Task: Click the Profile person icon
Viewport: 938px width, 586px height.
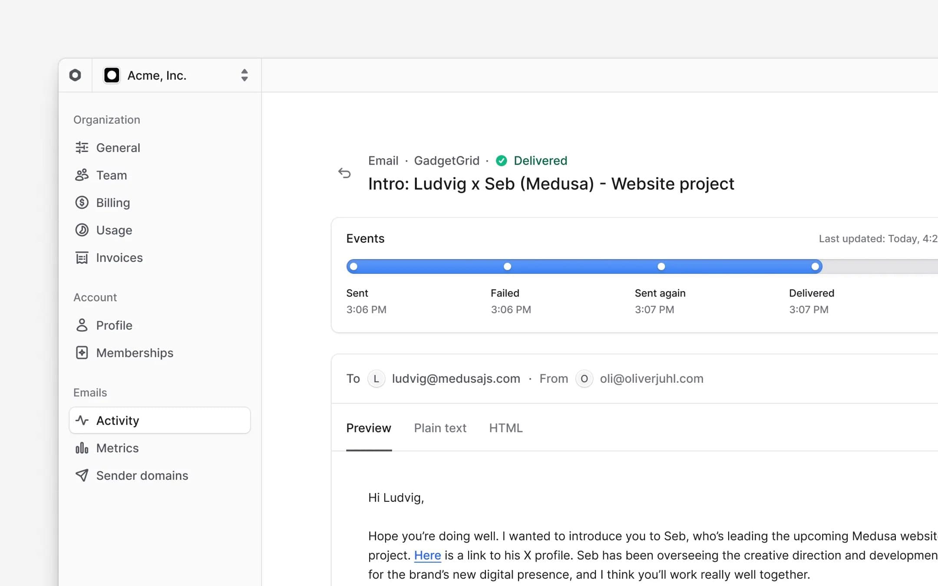Action: 82,325
